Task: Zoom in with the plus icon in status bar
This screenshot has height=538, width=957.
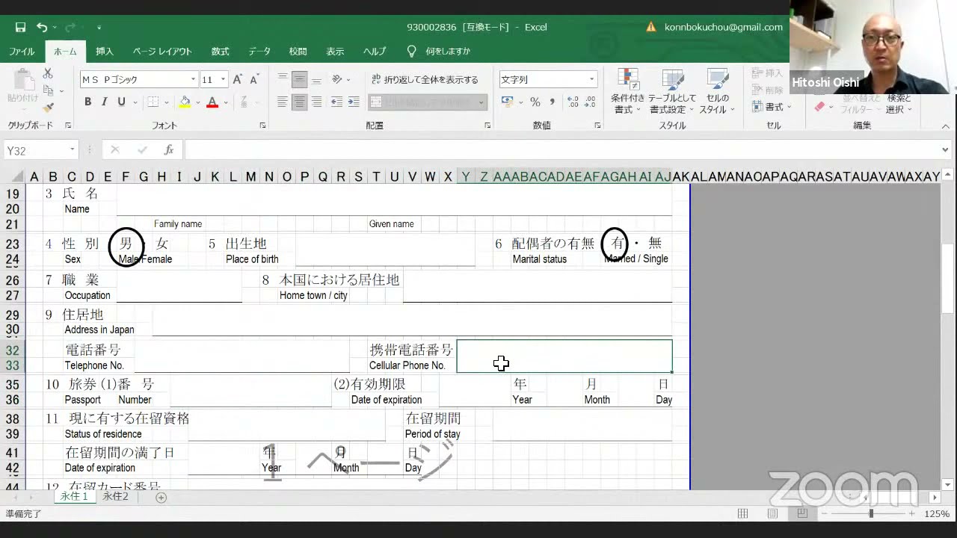Action: [913, 514]
